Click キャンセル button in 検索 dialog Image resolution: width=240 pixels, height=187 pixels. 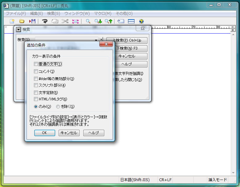tap(131, 56)
